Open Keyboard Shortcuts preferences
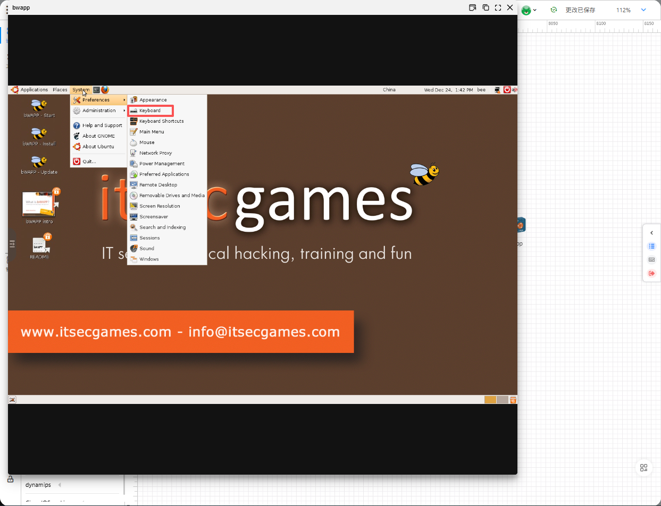Viewport: 661px width, 506px height. point(166,121)
